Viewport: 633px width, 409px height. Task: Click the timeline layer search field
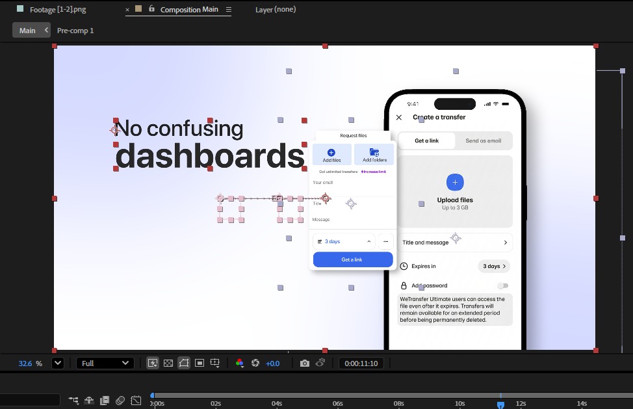(x=30, y=400)
